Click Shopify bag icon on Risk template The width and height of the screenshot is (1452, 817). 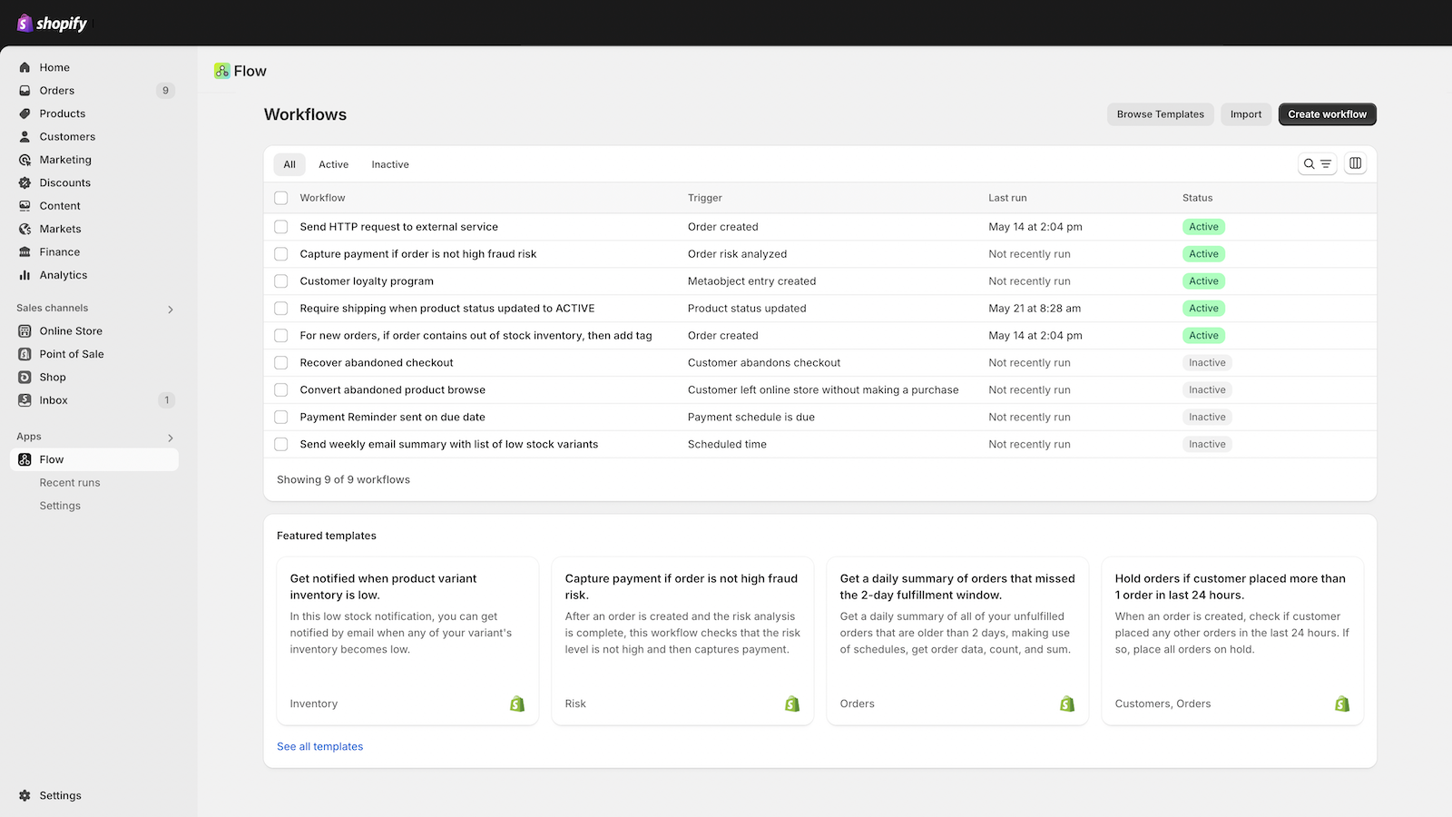(792, 704)
